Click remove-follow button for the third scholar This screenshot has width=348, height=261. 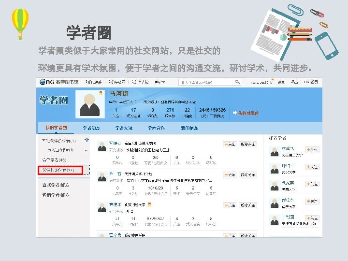click(248, 205)
